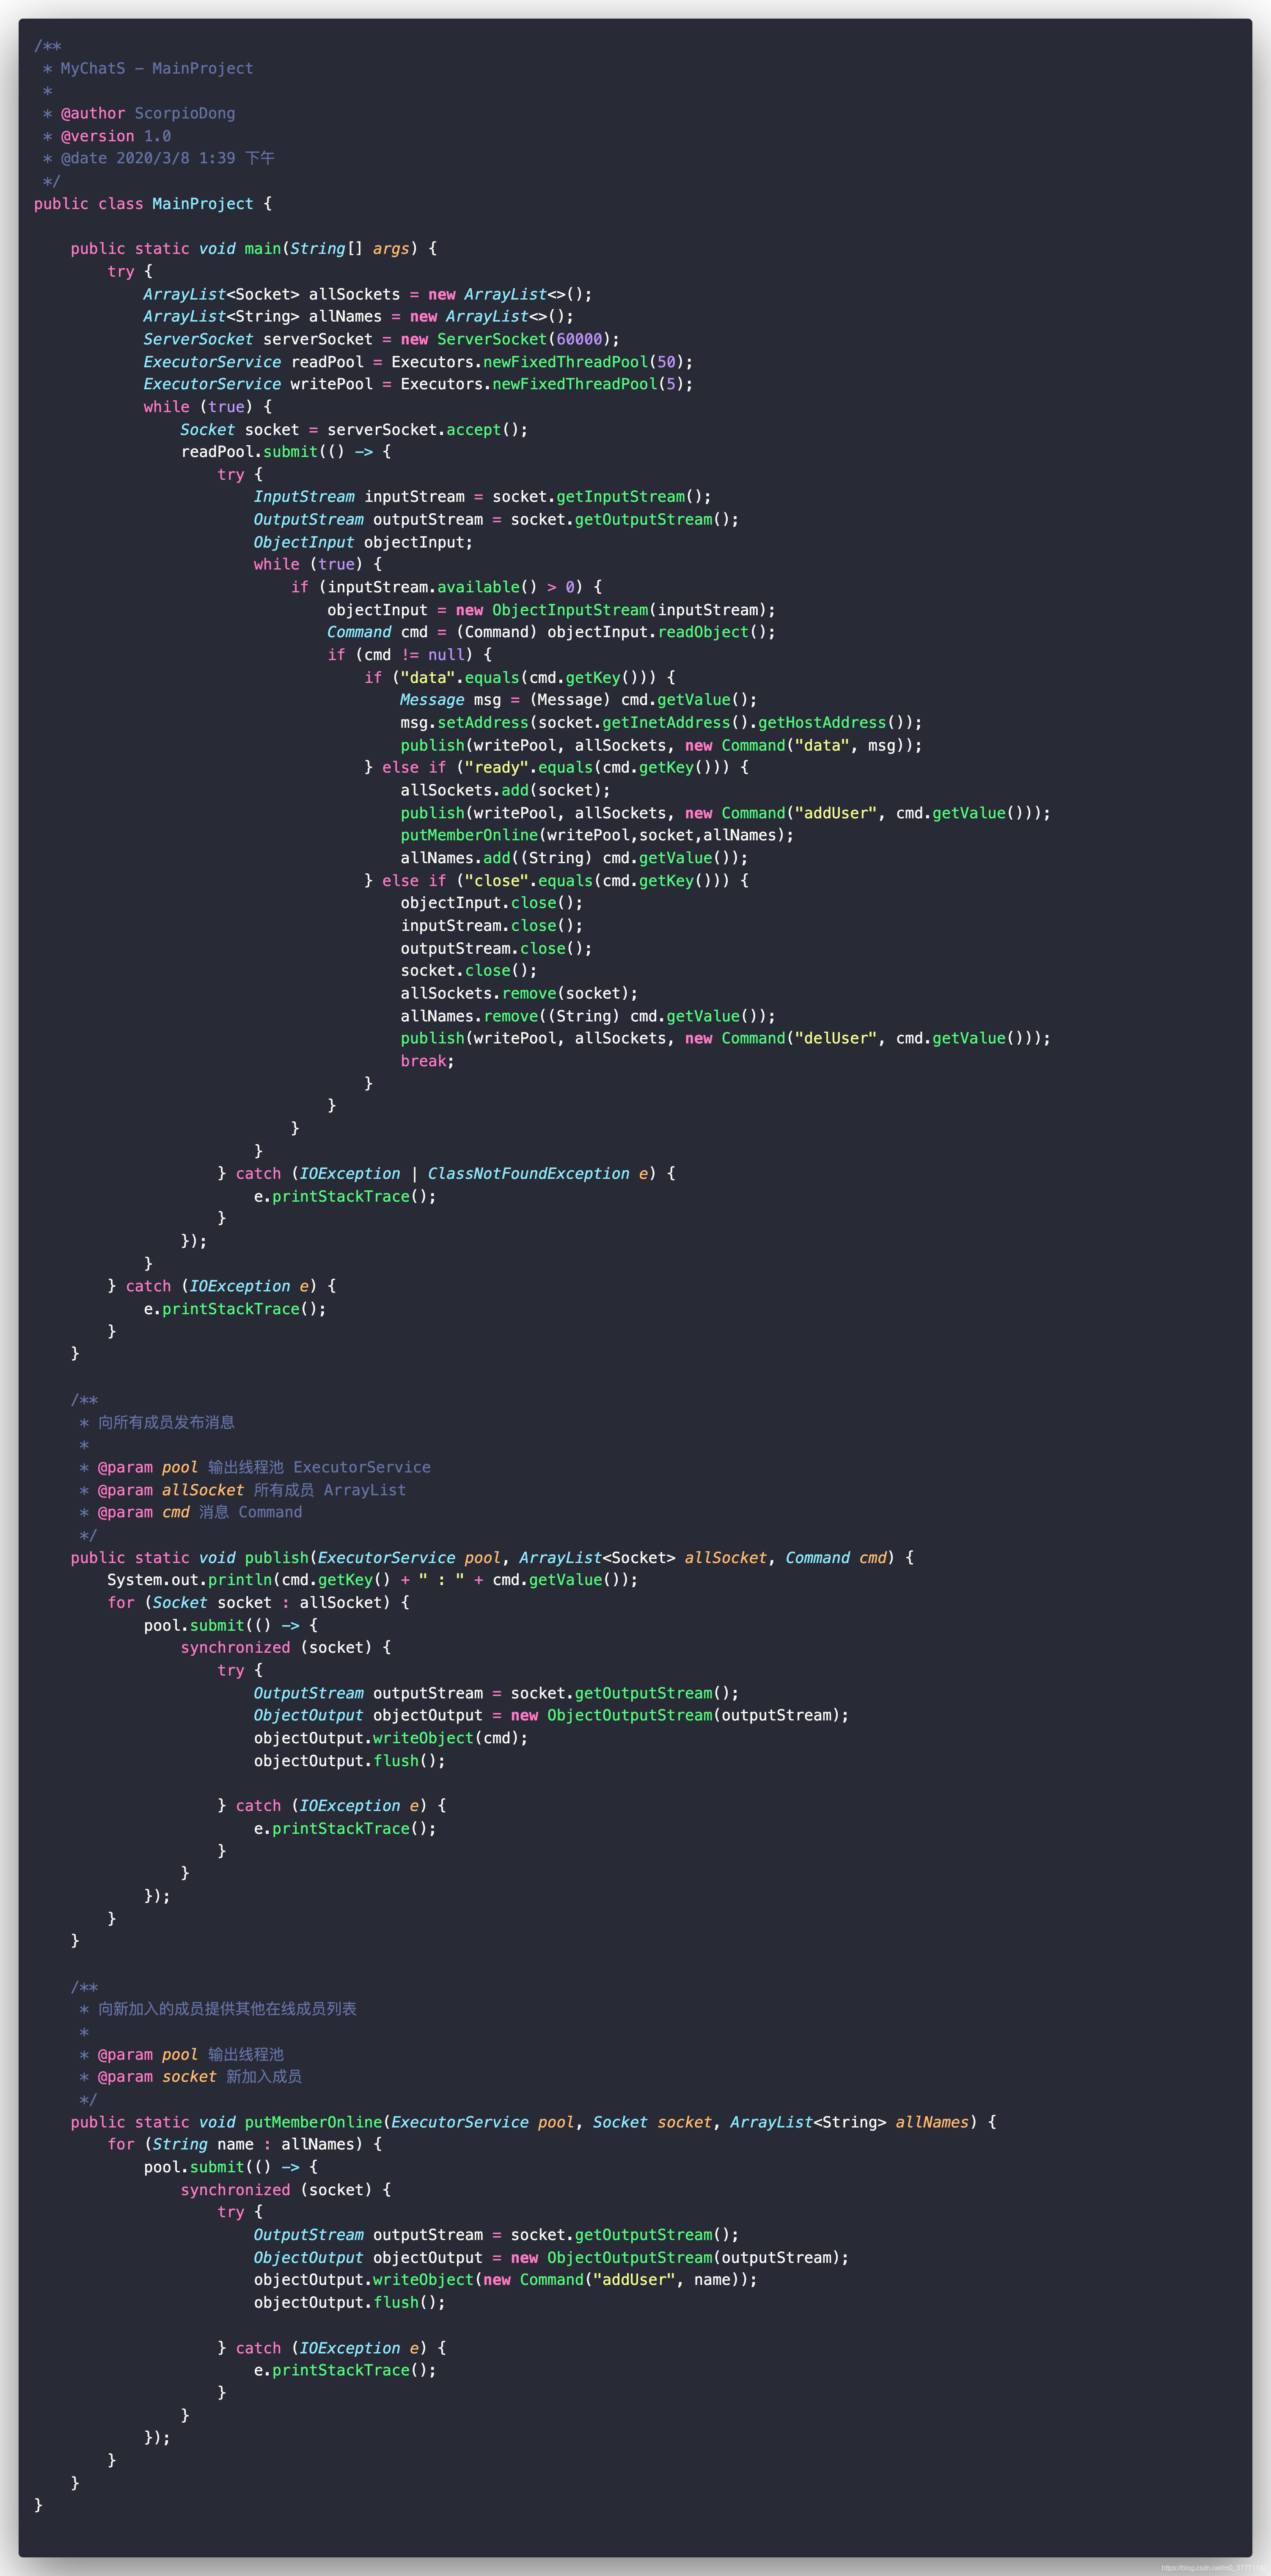Click the 'public static void publish(' signature
This screenshot has height=2576, width=1271.
[492, 1557]
